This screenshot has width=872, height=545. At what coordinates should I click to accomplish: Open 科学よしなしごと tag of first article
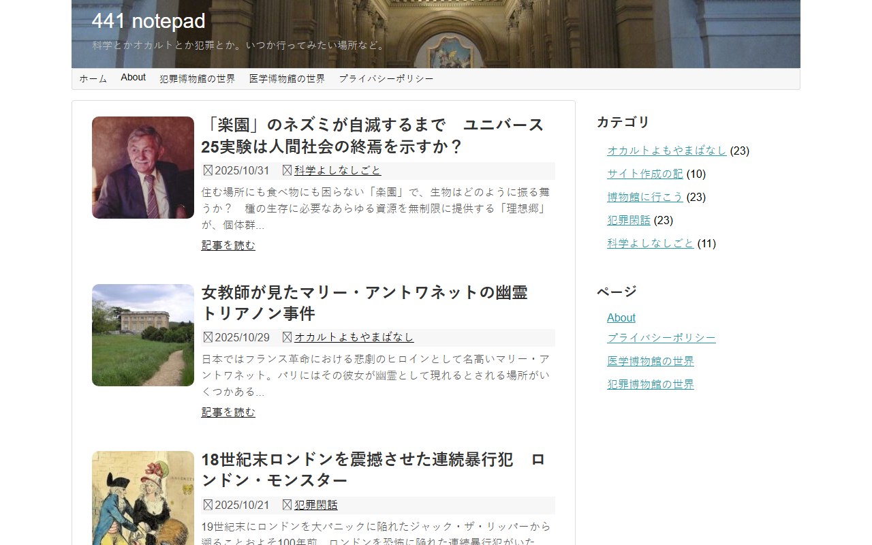click(x=338, y=170)
